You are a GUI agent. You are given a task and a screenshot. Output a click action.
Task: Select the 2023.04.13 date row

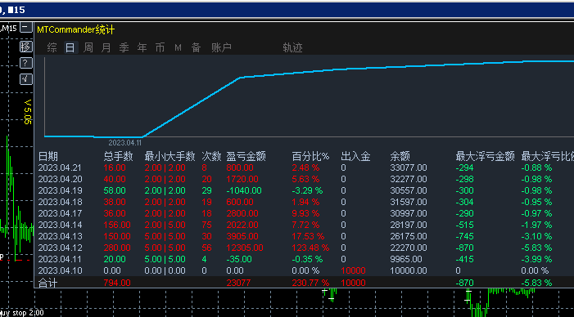(x=60, y=236)
